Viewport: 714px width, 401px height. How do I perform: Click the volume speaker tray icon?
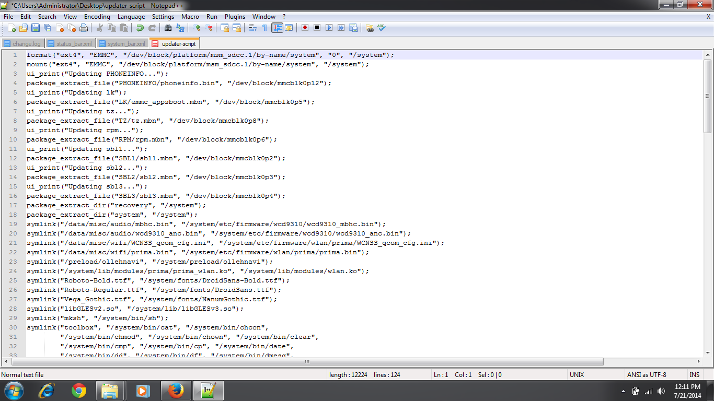coord(661,391)
